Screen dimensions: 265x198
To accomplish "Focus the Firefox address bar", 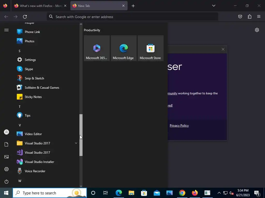I will pos(132,17).
